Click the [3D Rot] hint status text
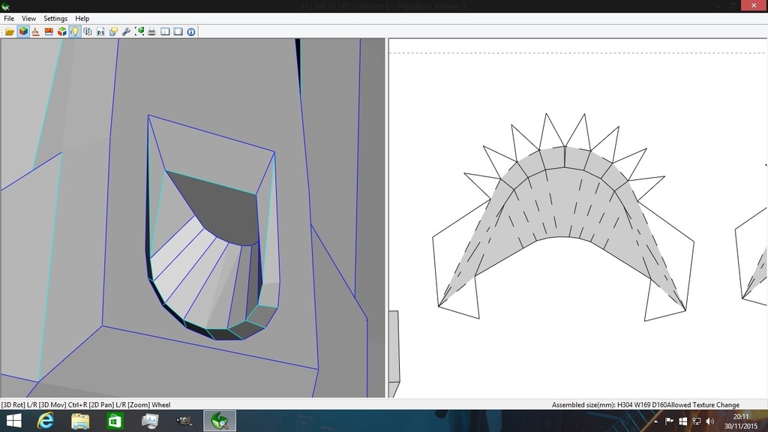768x432 pixels. click(85, 404)
